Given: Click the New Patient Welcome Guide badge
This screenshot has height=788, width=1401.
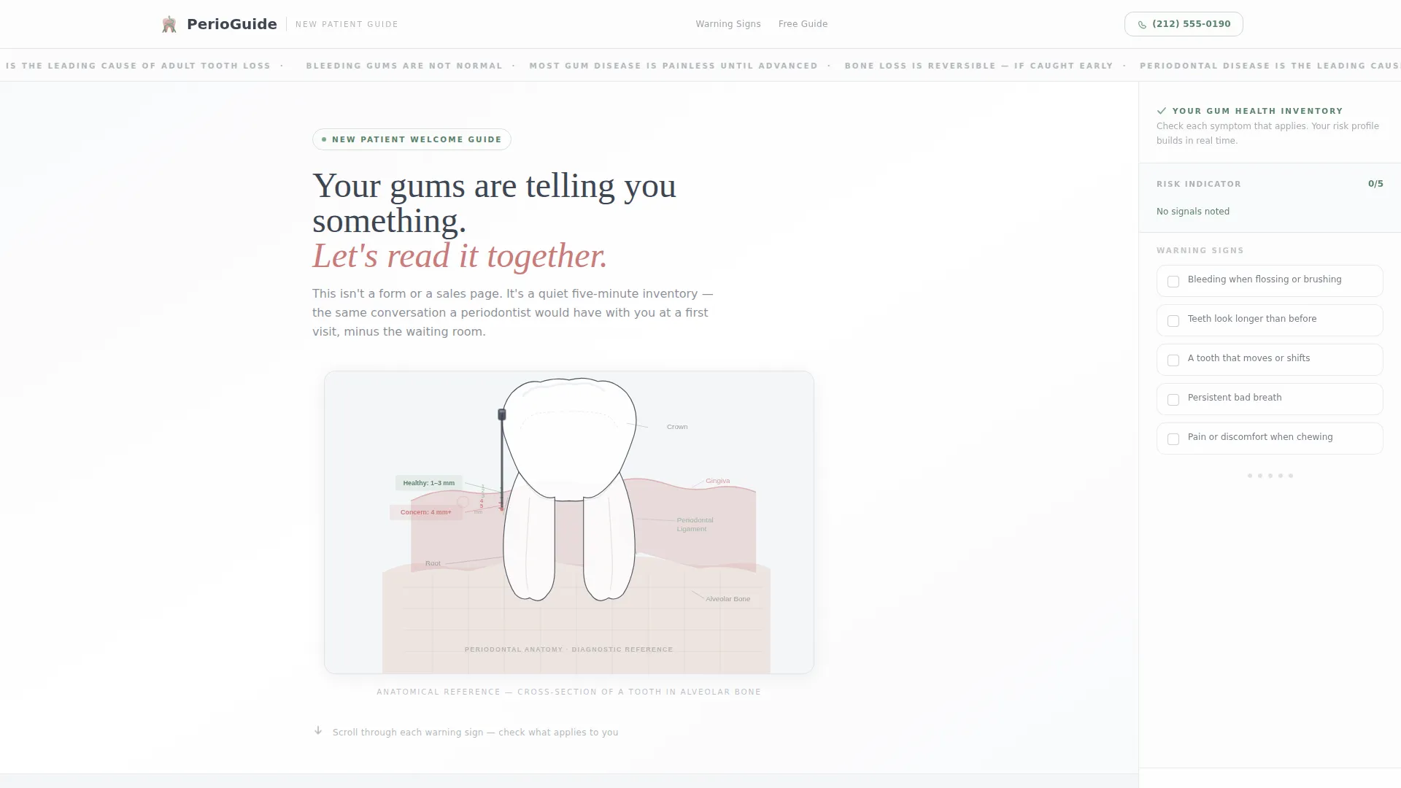Looking at the screenshot, I should click(412, 139).
